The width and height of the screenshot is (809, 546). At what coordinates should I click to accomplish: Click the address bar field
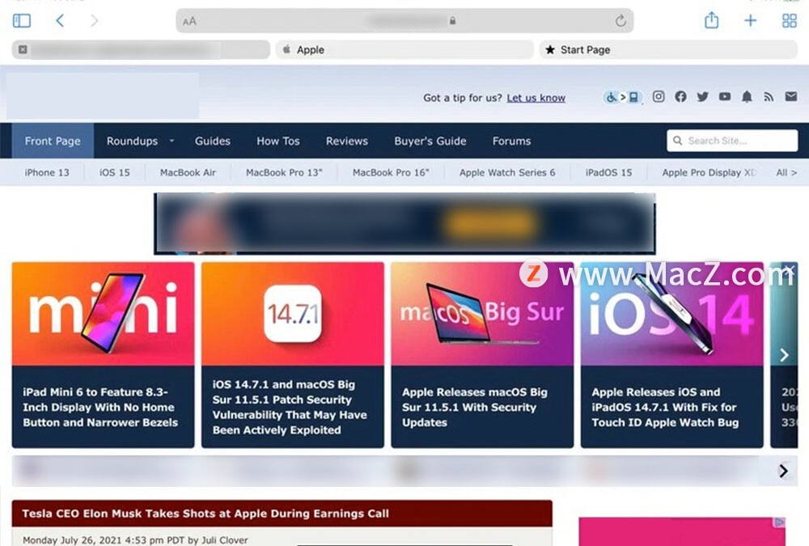(x=404, y=21)
